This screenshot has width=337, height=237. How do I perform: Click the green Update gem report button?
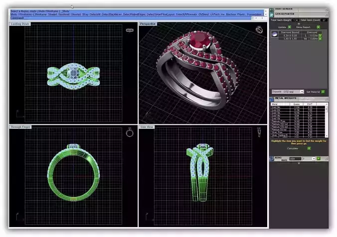pyautogui.click(x=290, y=27)
